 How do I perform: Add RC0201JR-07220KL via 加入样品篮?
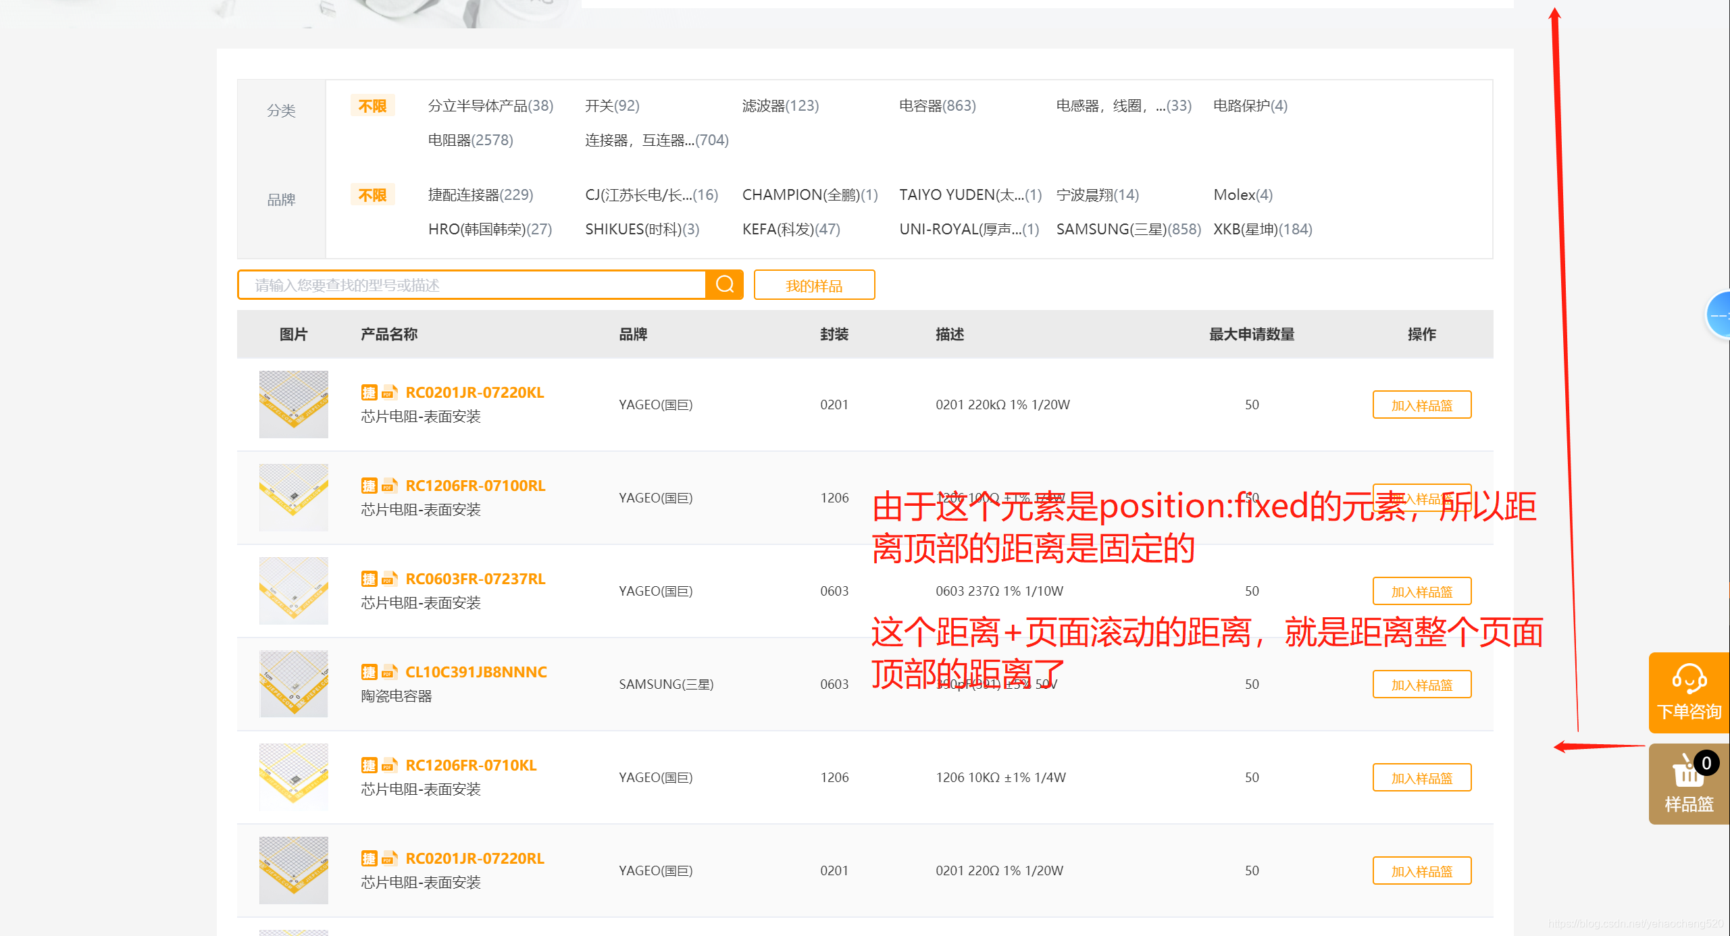tap(1421, 405)
